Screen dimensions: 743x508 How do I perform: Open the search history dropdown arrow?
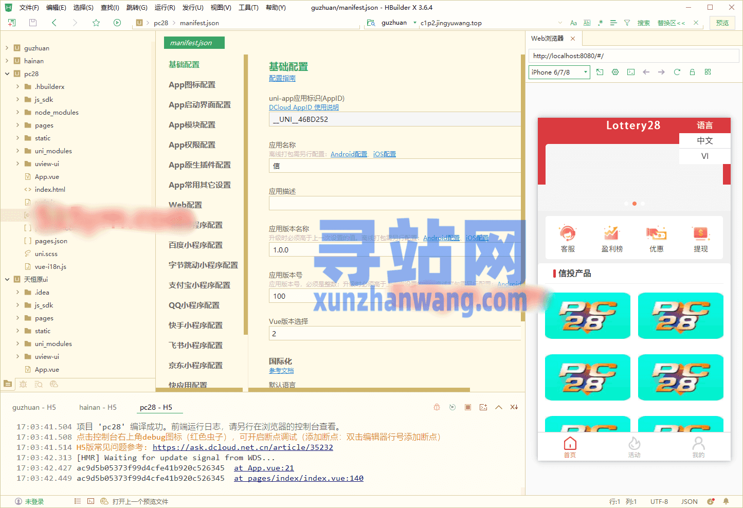[x=560, y=23]
